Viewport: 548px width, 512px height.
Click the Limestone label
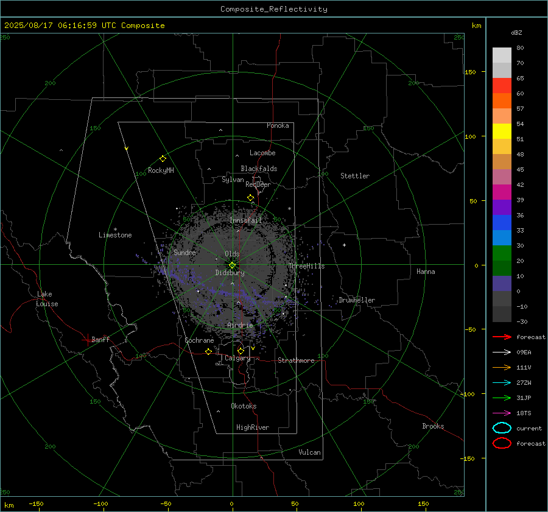point(115,235)
